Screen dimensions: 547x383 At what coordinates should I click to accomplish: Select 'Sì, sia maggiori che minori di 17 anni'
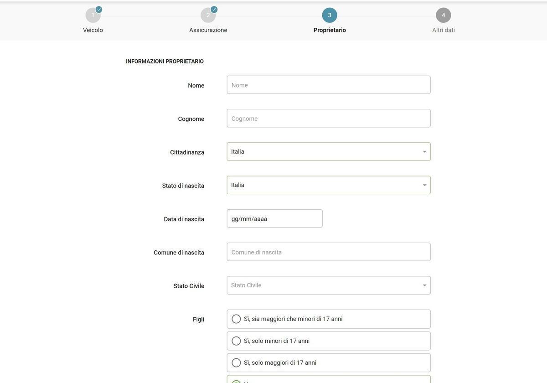pyautogui.click(x=236, y=319)
